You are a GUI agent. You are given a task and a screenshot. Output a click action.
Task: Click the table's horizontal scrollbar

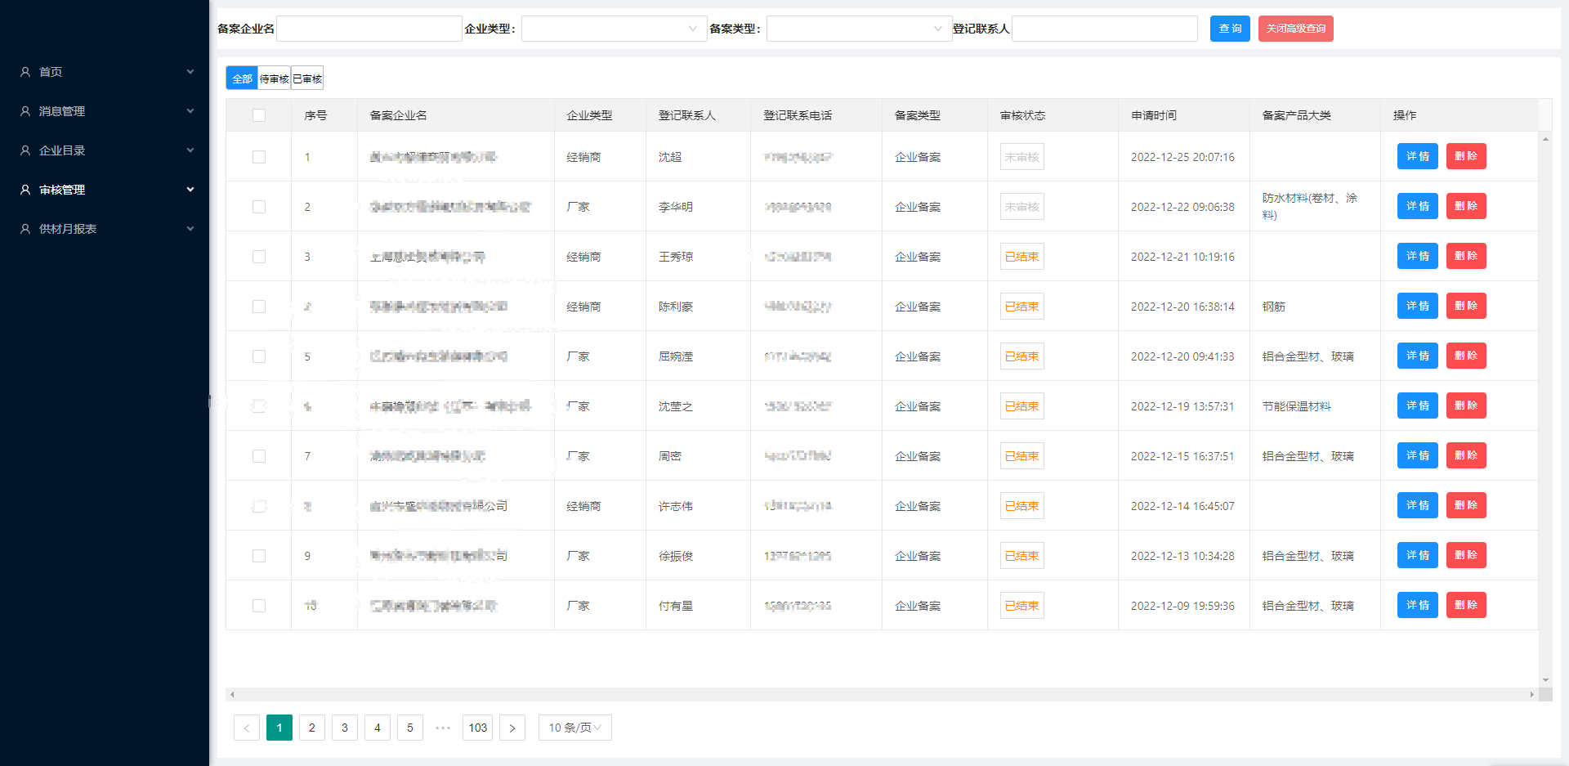tap(882, 694)
